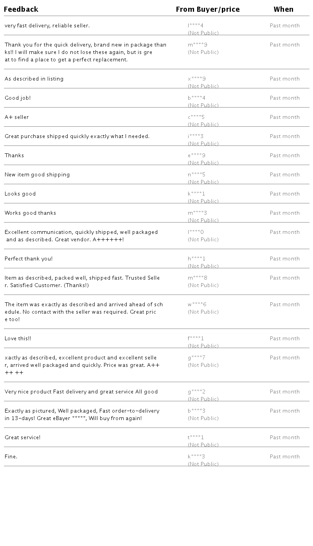Click buyer x****9 username
313x546 pixels.
click(x=197, y=79)
